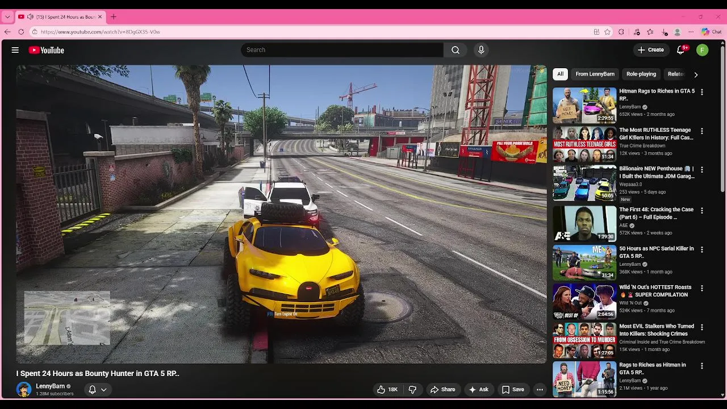Open Most EVIL Stalkers thumbnail
This screenshot has width=727, height=409.
(584, 340)
